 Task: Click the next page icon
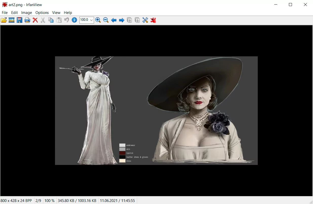[137, 20]
